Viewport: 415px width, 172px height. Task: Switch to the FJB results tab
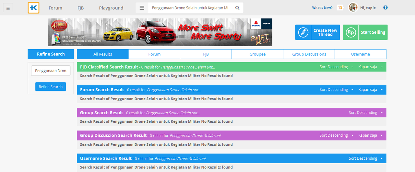point(206,54)
